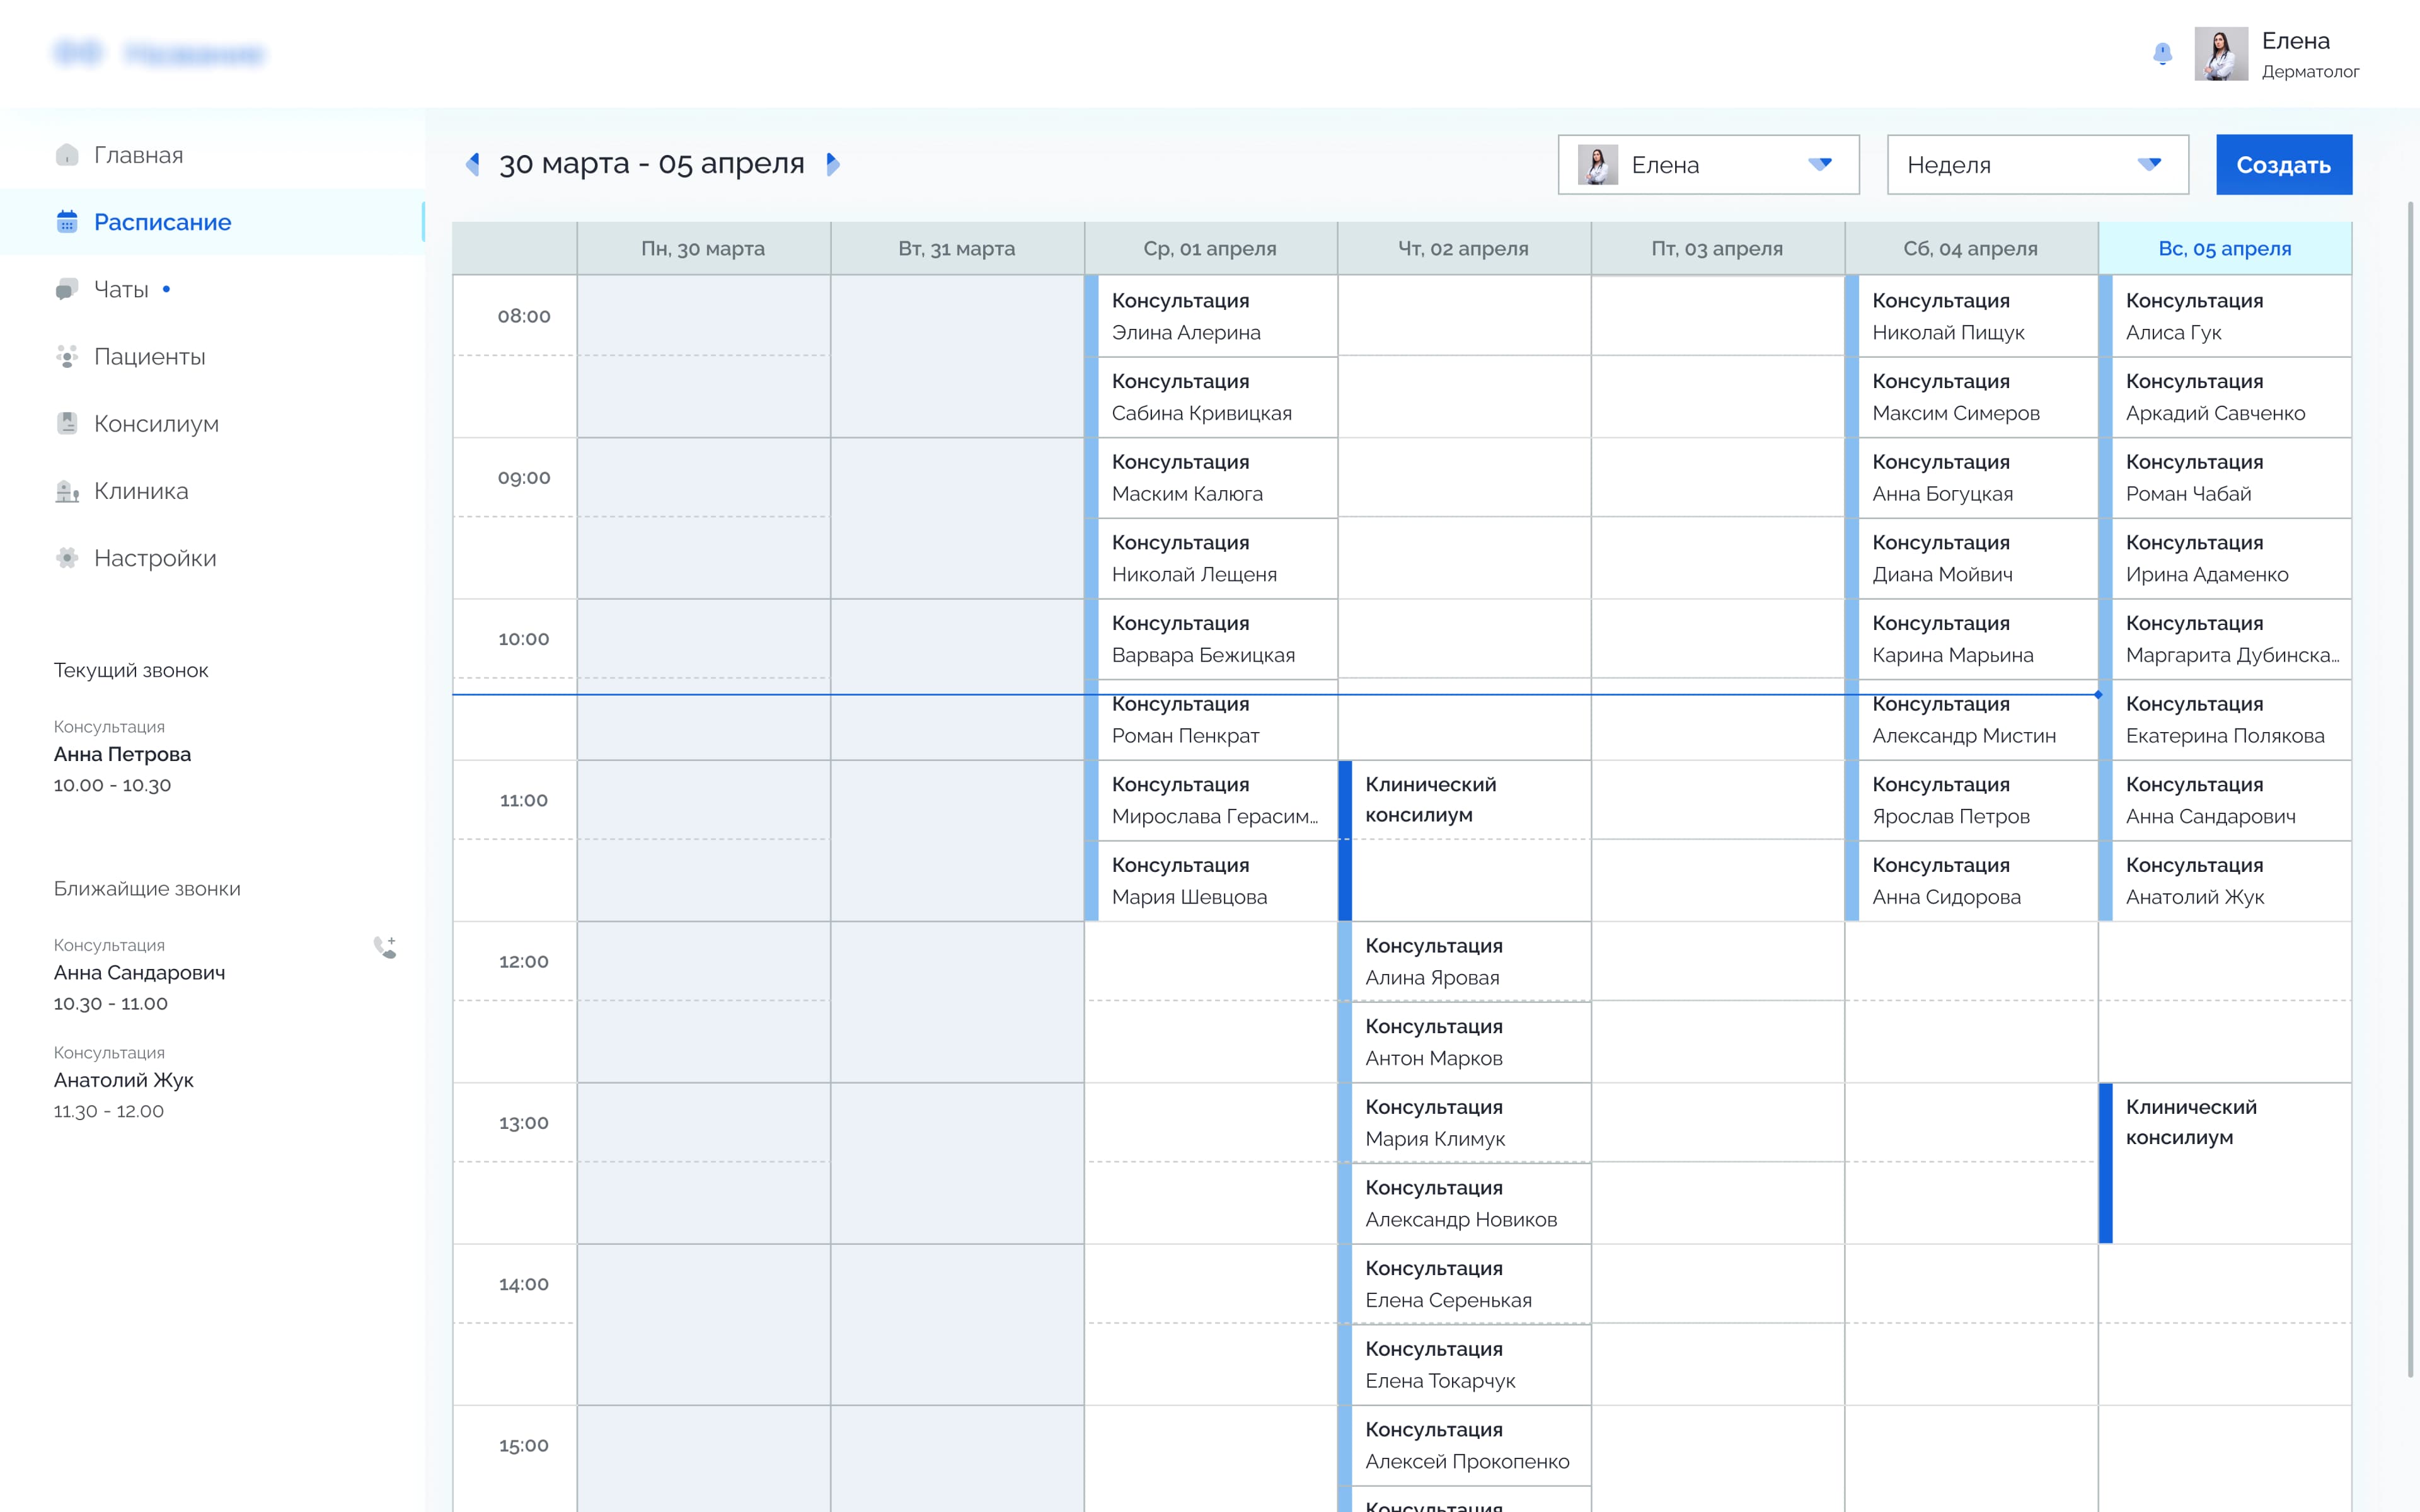Select the Расписание menu item

click(x=162, y=222)
